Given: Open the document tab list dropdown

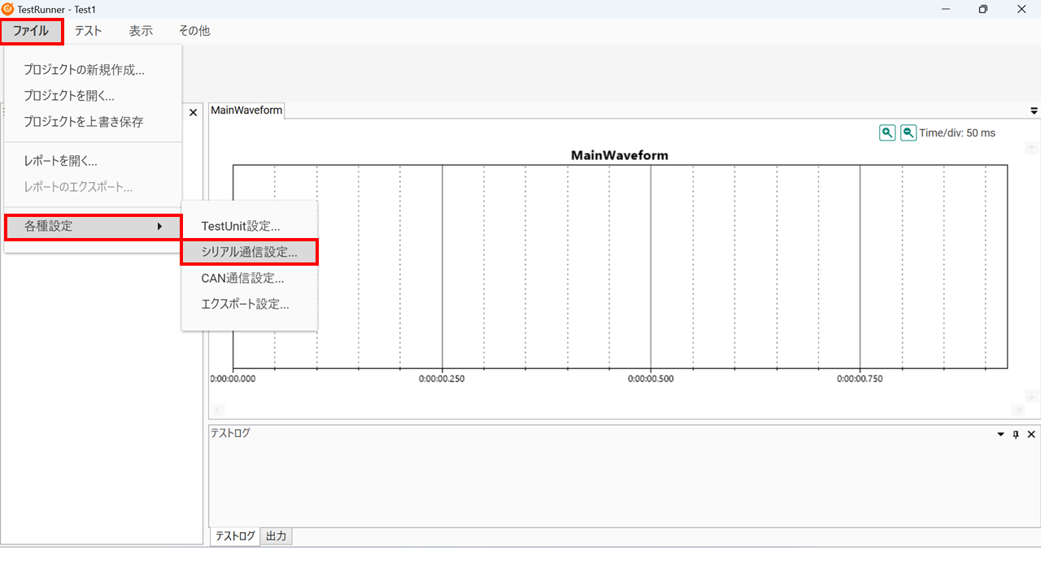Looking at the screenshot, I should pos(1034,110).
